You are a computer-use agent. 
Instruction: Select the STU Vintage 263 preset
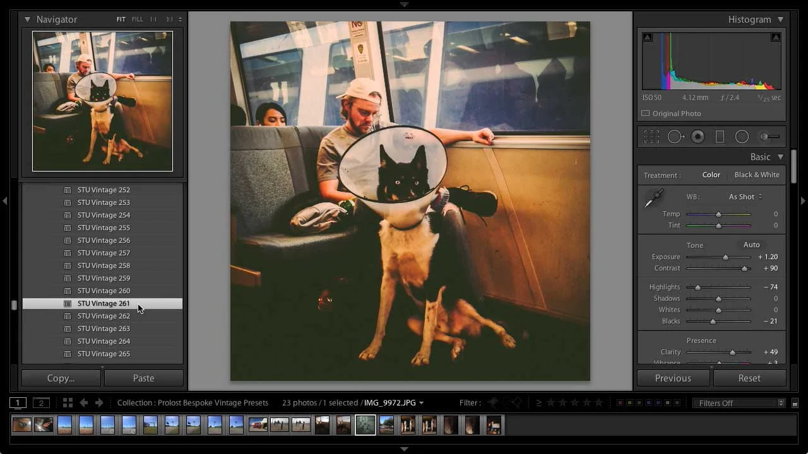pos(104,329)
